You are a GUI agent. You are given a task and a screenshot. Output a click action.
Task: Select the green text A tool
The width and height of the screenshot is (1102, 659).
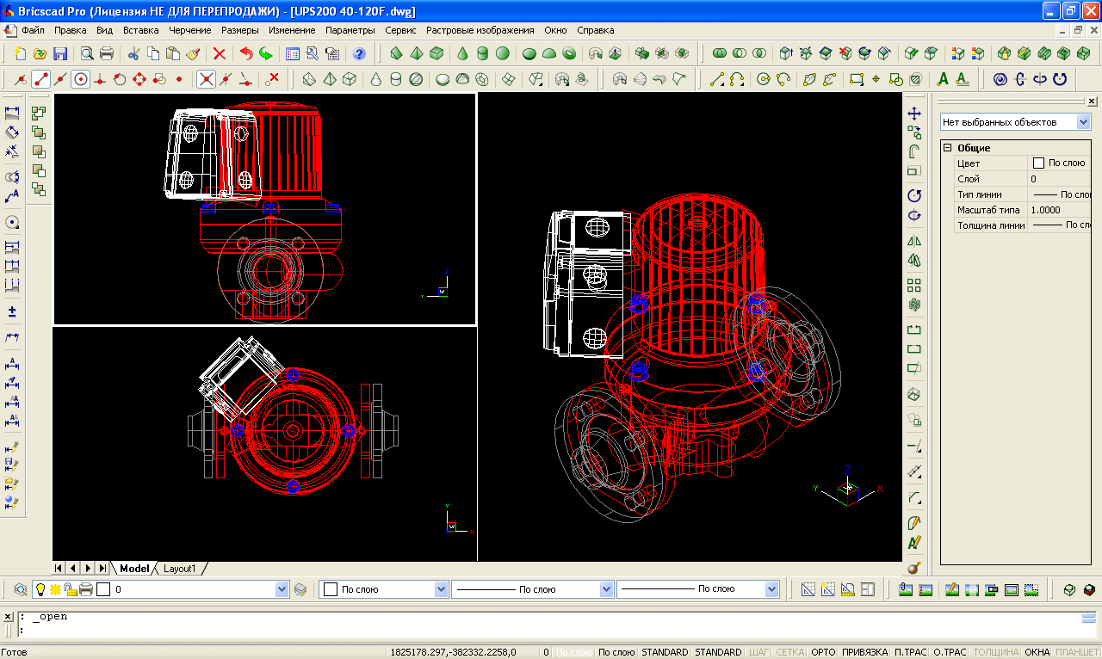(943, 79)
